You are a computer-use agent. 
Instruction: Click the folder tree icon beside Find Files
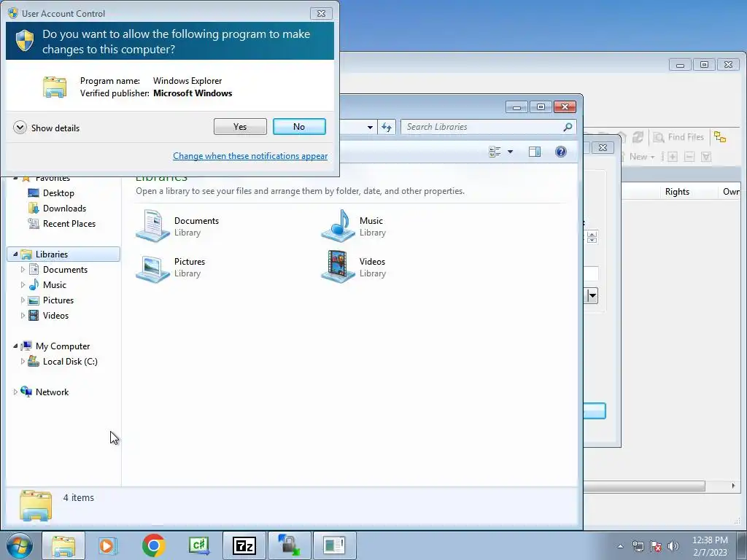[720, 137]
